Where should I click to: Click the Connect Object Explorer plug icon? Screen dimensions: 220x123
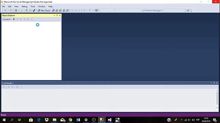coord(14,19)
